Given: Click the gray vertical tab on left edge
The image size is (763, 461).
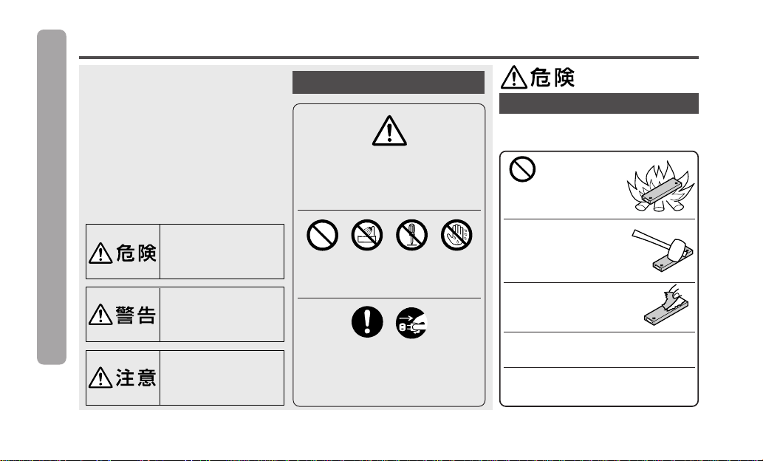Looking at the screenshot, I should pos(52,197).
